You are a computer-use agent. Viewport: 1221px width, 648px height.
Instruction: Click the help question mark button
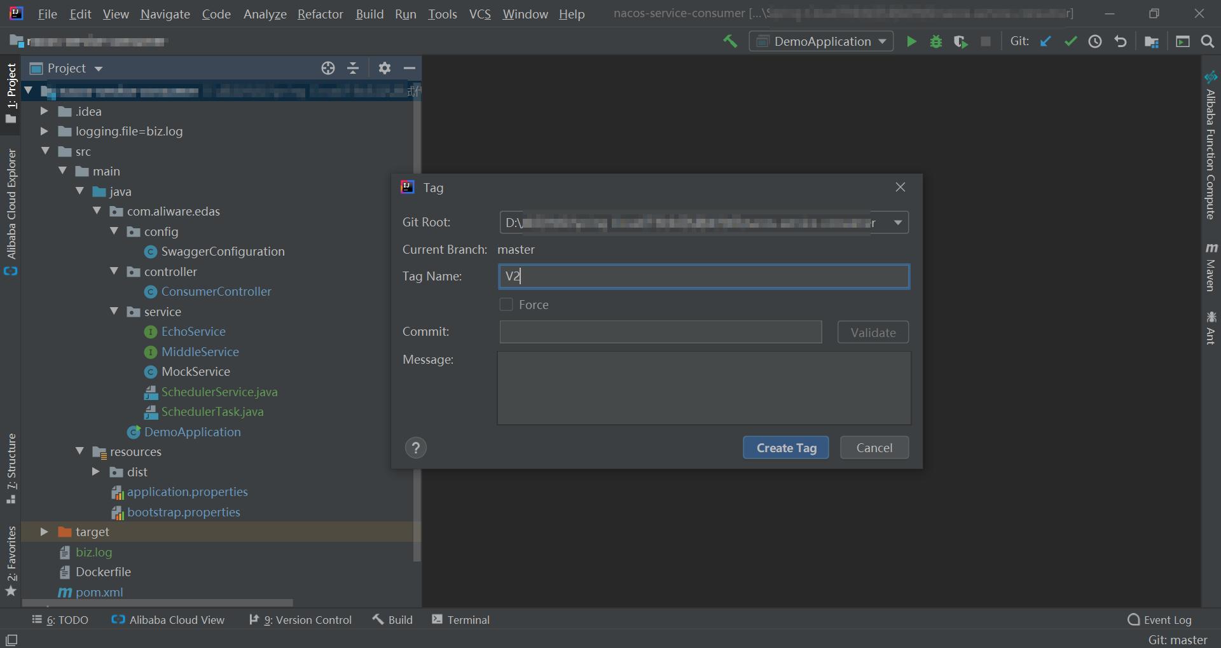click(x=416, y=448)
